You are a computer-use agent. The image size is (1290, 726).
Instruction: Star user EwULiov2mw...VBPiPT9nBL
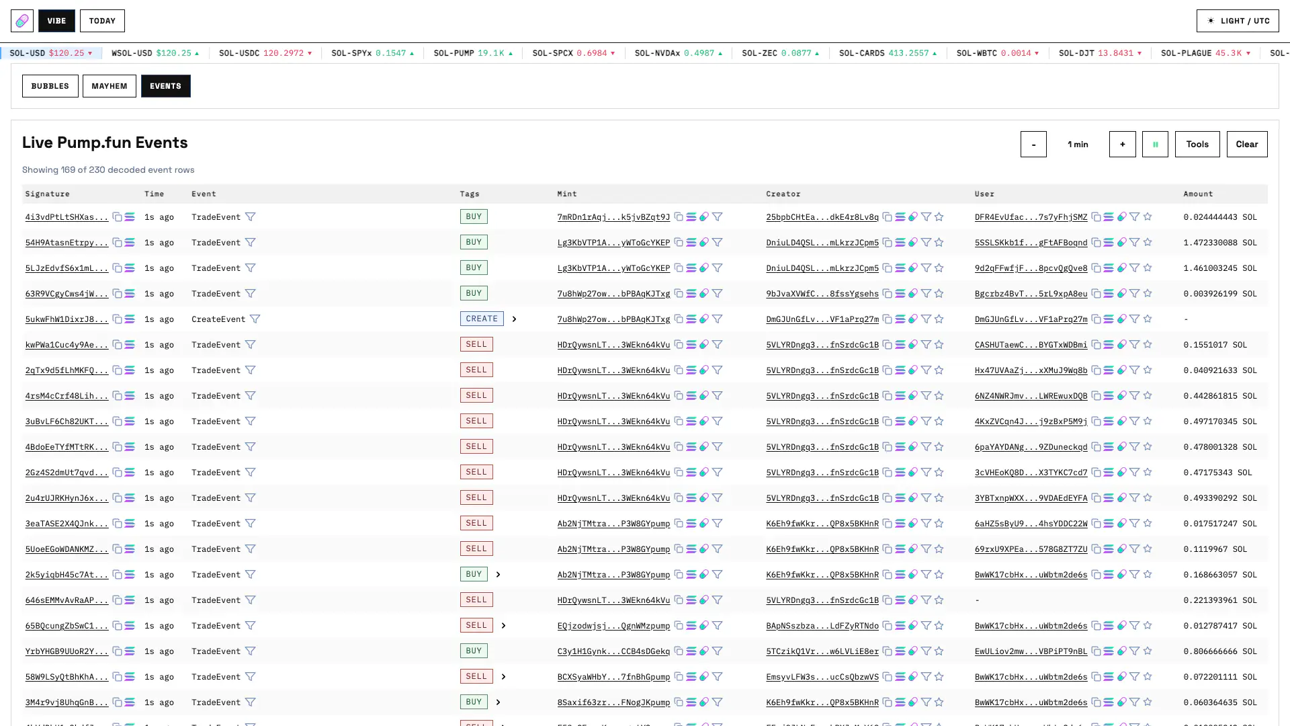1148,651
